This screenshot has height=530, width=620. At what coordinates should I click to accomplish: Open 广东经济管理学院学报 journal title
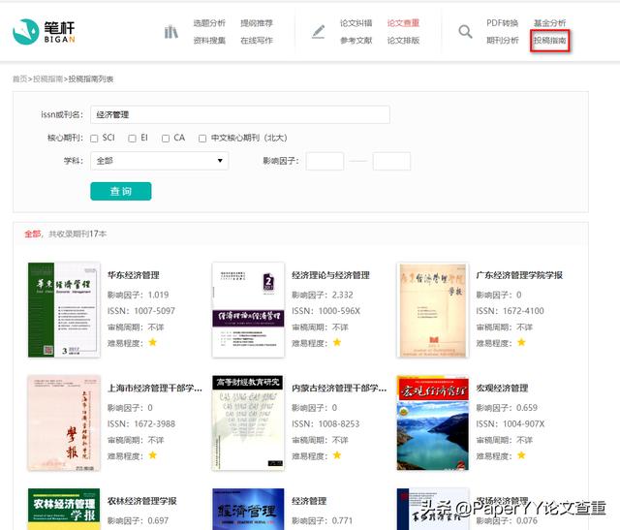(x=519, y=275)
